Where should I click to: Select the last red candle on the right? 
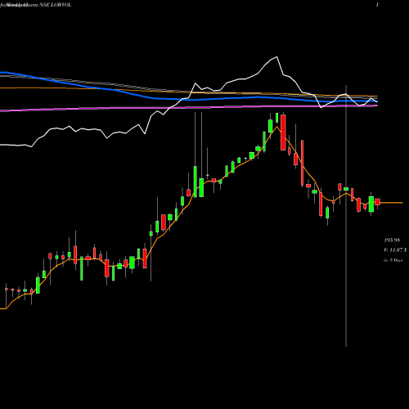point(378,202)
